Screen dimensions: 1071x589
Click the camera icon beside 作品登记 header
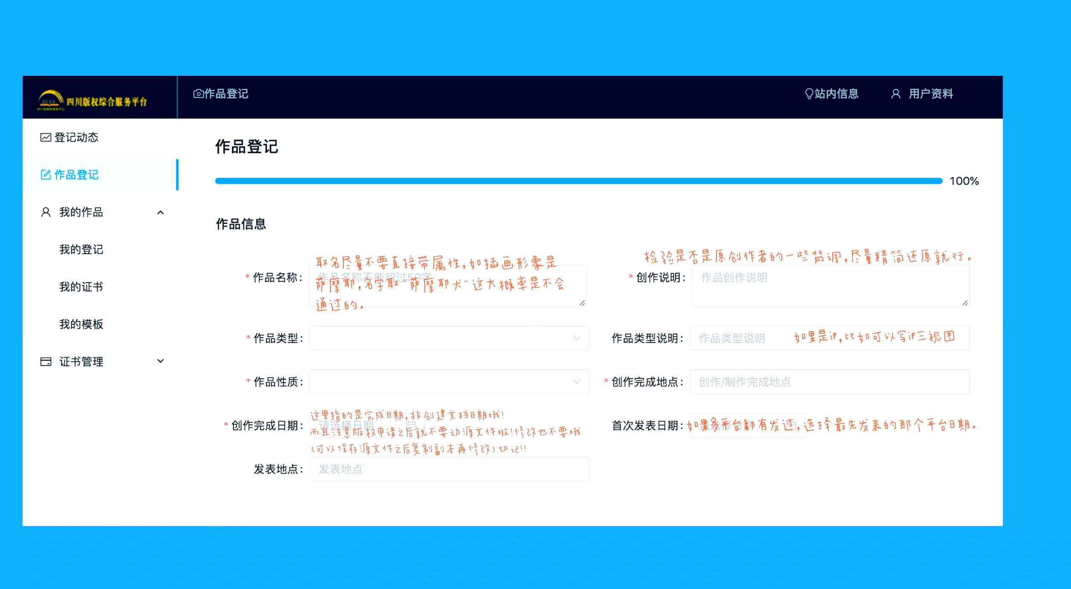198,94
